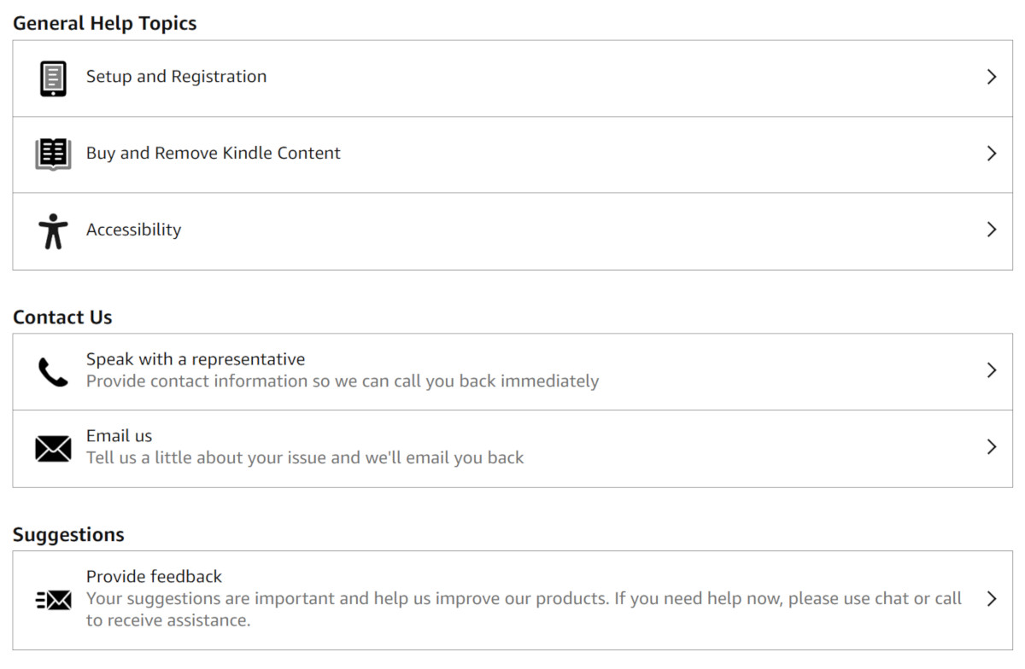The width and height of the screenshot is (1025, 669).
Task: Click the open book Kindle Content icon
Action: (53, 154)
